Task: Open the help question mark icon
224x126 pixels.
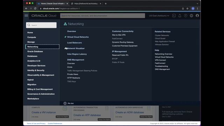Action: click(x=185, y=15)
